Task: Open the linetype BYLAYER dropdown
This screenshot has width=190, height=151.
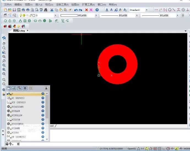Action: pyautogui.click(x=137, y=15)
